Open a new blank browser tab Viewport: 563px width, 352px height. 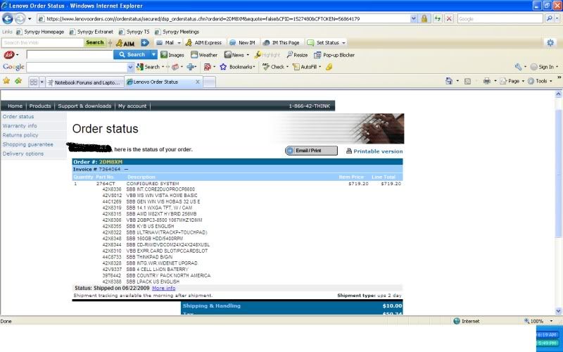tap(209, 82)
